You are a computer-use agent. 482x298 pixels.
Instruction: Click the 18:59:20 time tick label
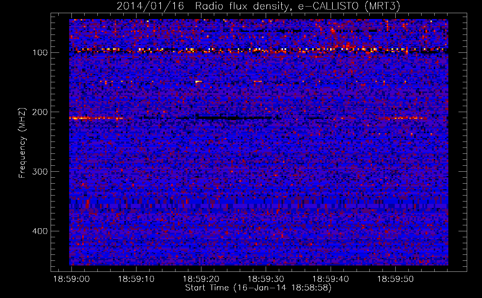click(x=201, y=279)
